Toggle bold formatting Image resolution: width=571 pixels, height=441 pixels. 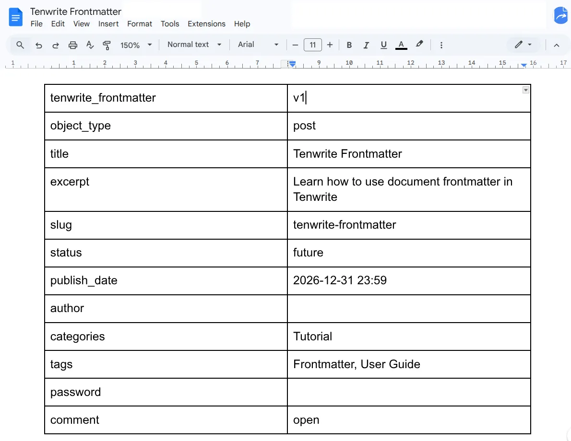[349, 45]
